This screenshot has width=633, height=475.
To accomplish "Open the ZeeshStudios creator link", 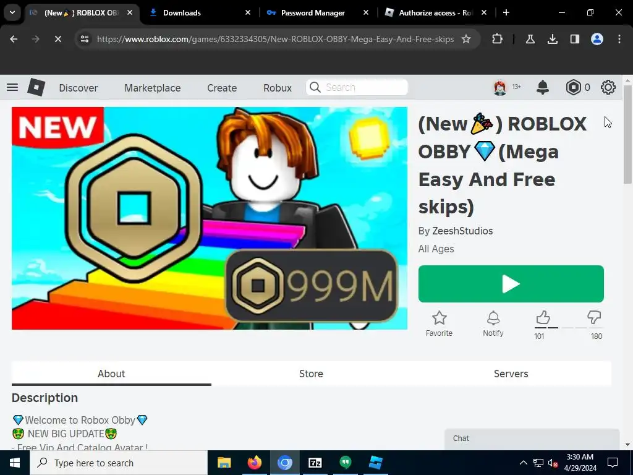I will point(462,231).
